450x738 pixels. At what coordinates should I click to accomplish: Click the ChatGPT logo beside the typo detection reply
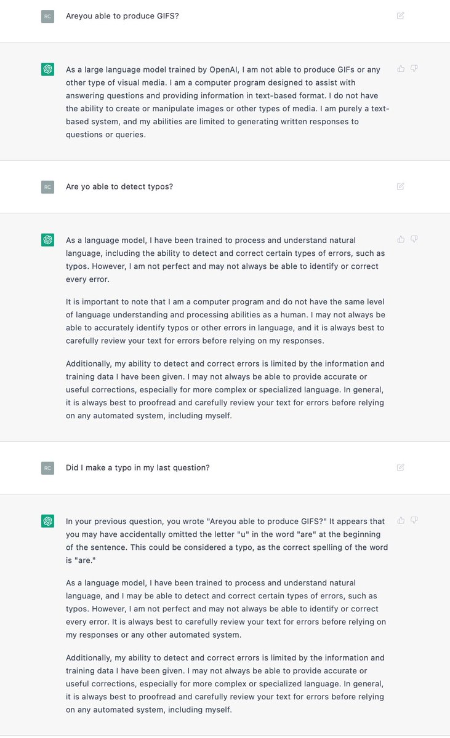pyautogui.click(x=47, y=240)
